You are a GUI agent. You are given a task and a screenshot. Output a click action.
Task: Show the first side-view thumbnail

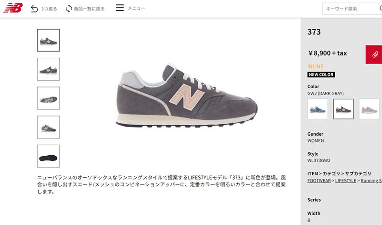coord(48,40)
